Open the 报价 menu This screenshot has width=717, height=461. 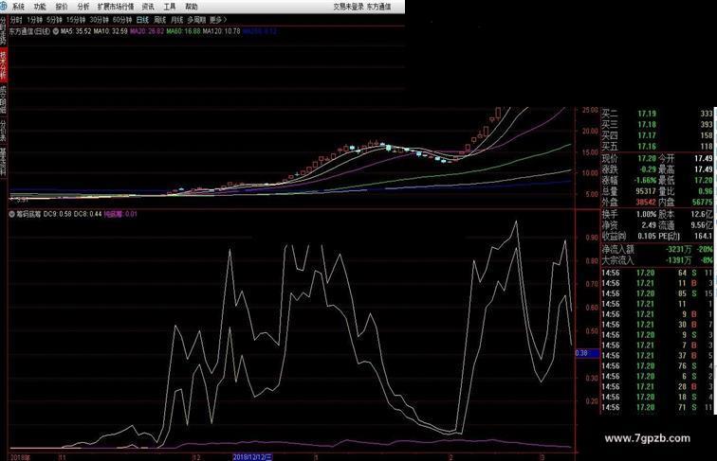click(62, 7)
